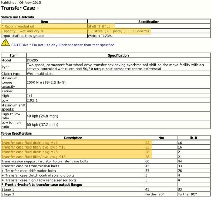Click the 'Published: 06-Nov-2013' date text
This screenshot has height=197, width=212.
click(21, 2)
